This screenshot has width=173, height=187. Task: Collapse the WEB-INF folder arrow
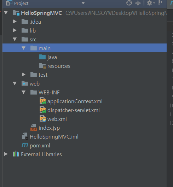[23, 92]
